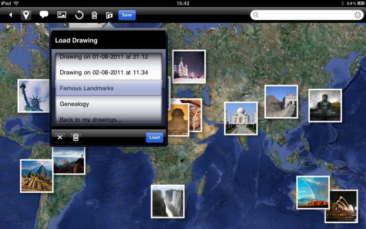Open the Great Wall photo
Image resolution: width=366 pixels, height=229 pixels.
pyautogui.click(x=281, y=102)
